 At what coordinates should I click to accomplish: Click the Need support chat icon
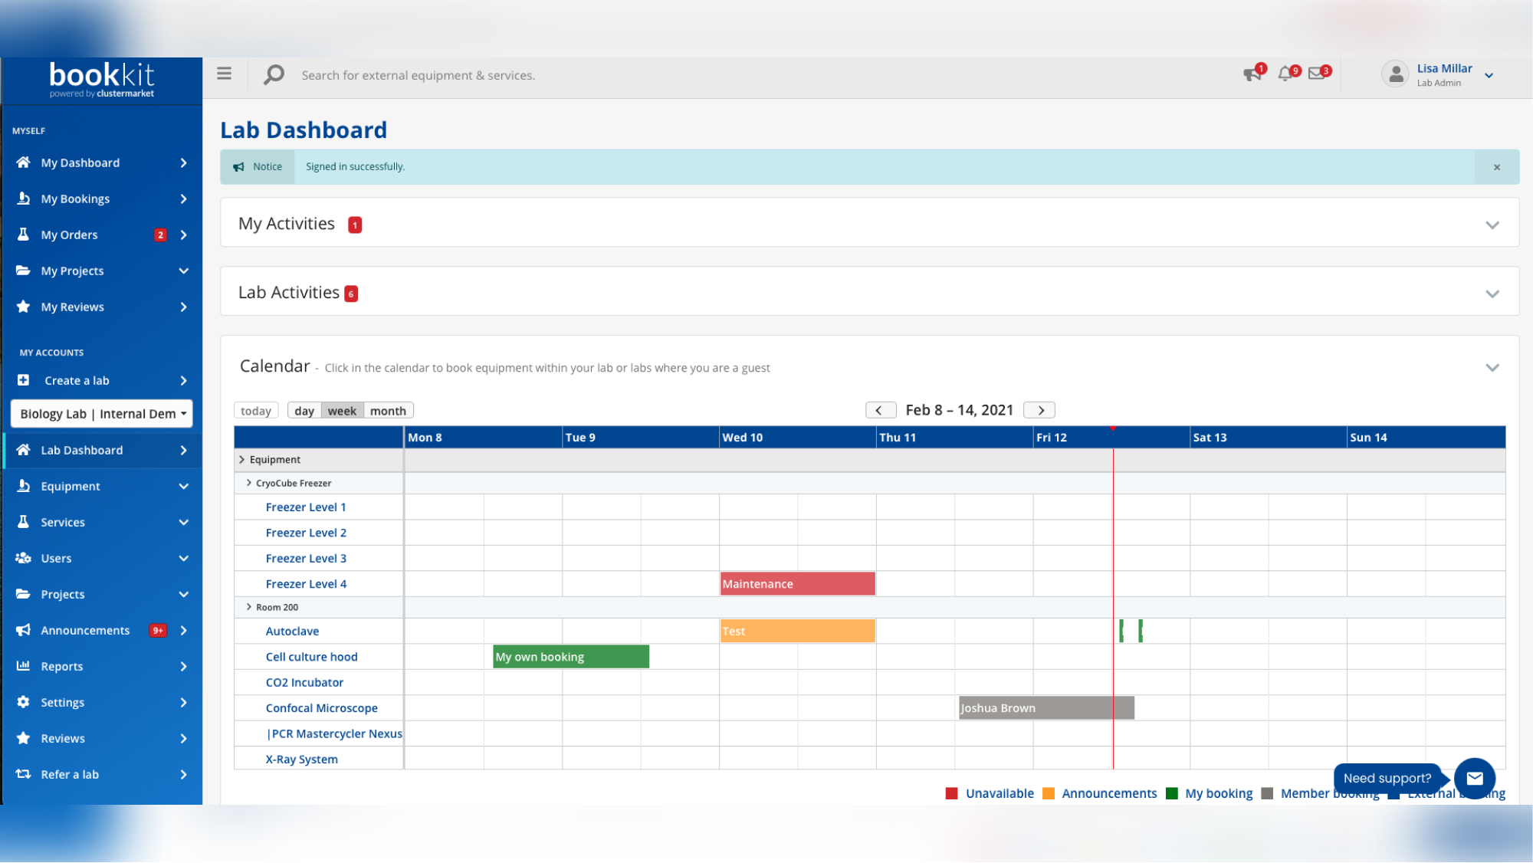coord(1474,778)
